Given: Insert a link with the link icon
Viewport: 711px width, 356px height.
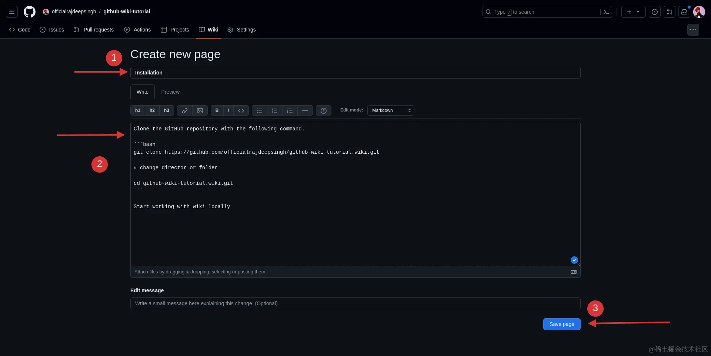Looking at the screenshot, I should click(185, 110).
